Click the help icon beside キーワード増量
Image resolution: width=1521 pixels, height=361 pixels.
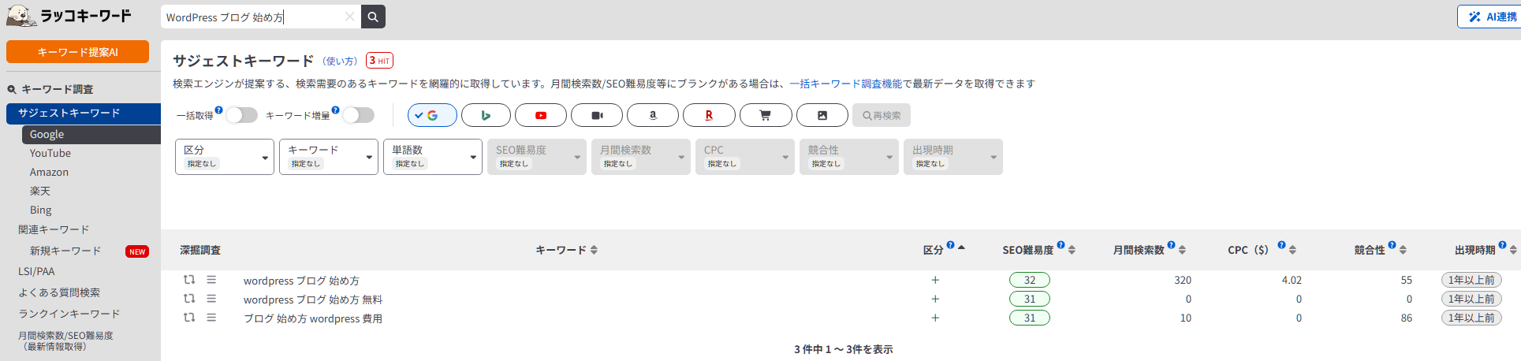(335, 110)
